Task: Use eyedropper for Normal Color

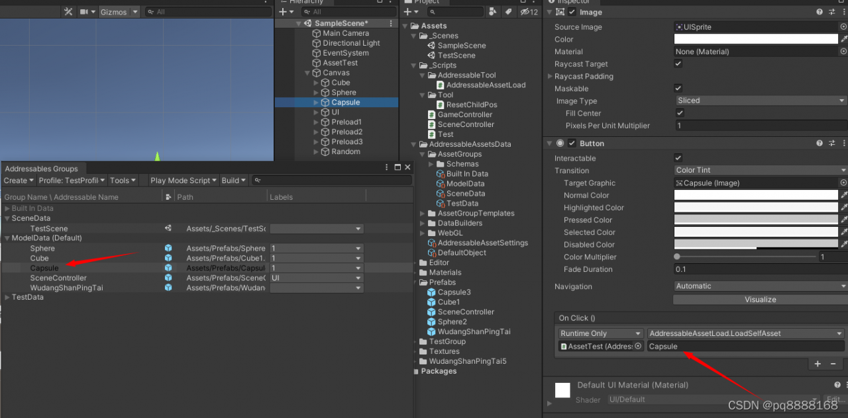Action: click(x=843, y=195)
